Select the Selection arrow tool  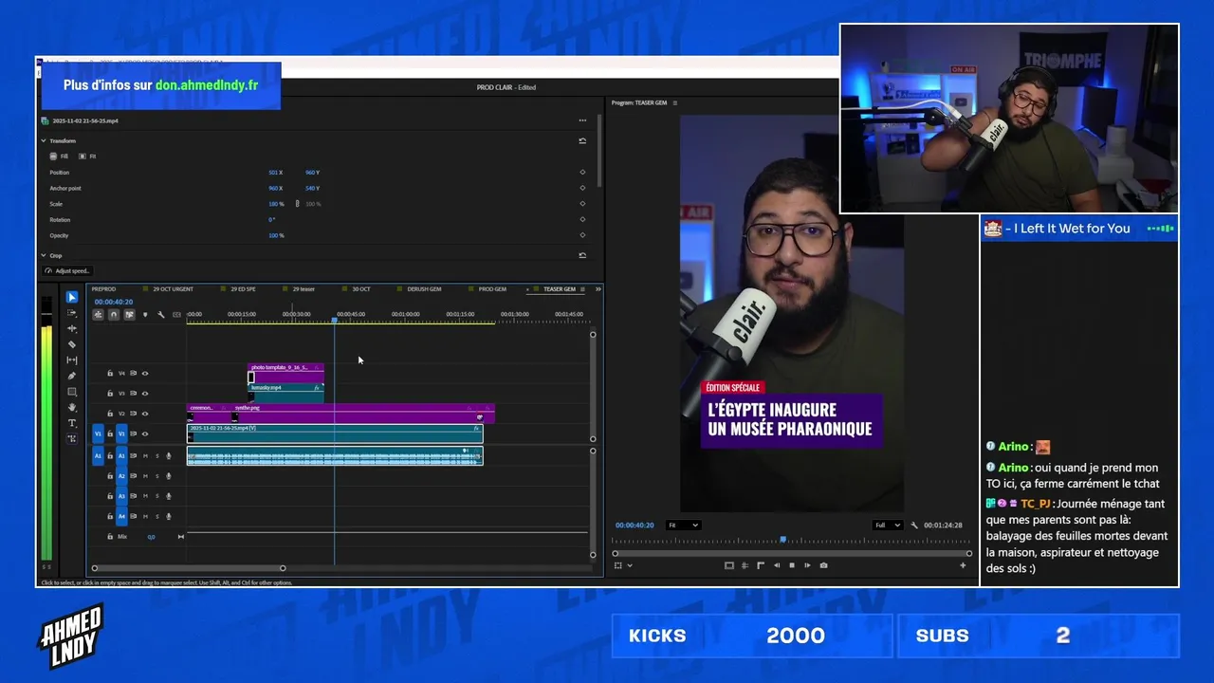coord(72,297)
